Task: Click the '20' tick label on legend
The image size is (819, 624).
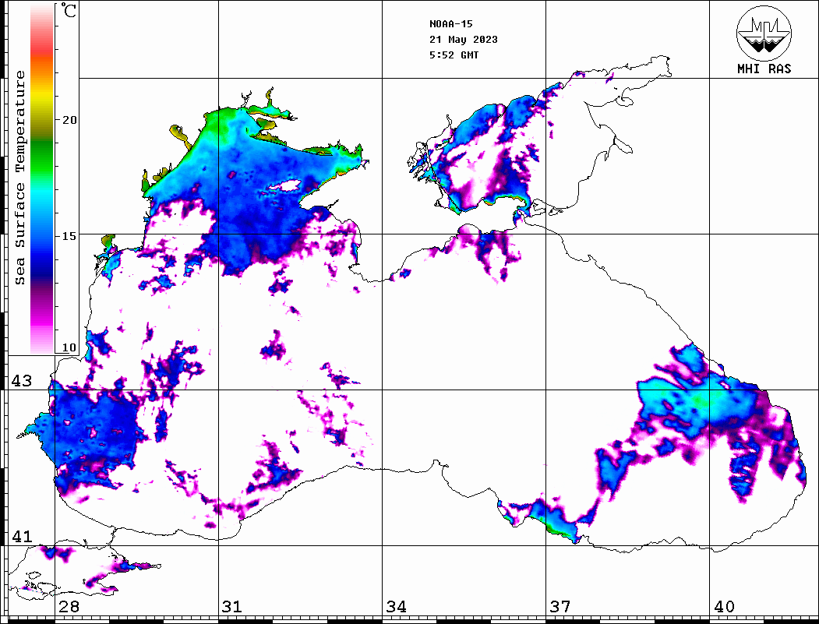Action: pyautogui.click(x=69, y=120)
